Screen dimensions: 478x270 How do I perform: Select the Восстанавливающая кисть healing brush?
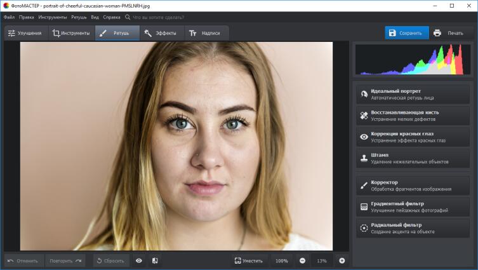413,116
